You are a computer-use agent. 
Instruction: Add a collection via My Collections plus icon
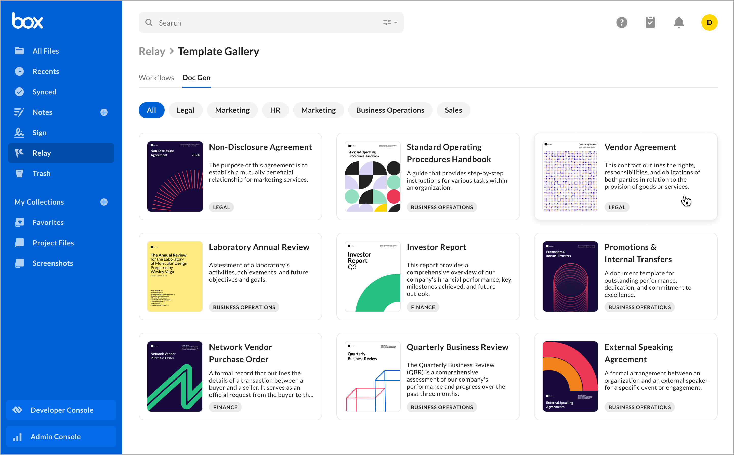(103, 202)
